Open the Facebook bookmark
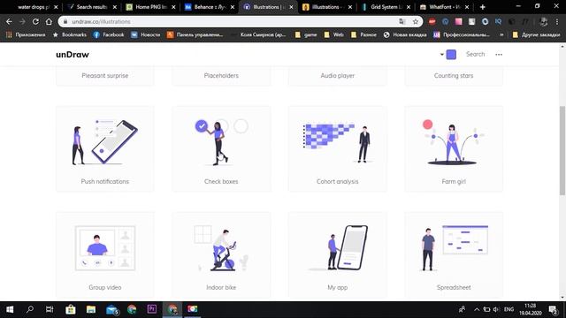 click(x=109, y=34)
